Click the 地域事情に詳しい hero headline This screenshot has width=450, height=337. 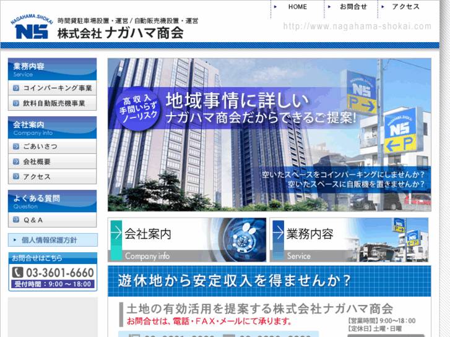(x=237, y=100)
